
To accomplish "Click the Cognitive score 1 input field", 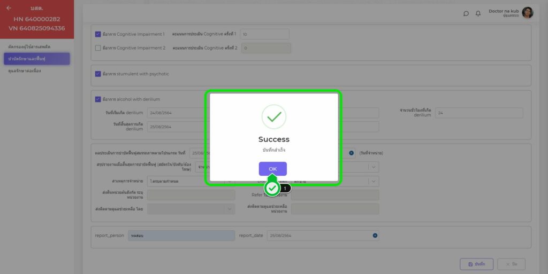I will click(x=264, y=34).
